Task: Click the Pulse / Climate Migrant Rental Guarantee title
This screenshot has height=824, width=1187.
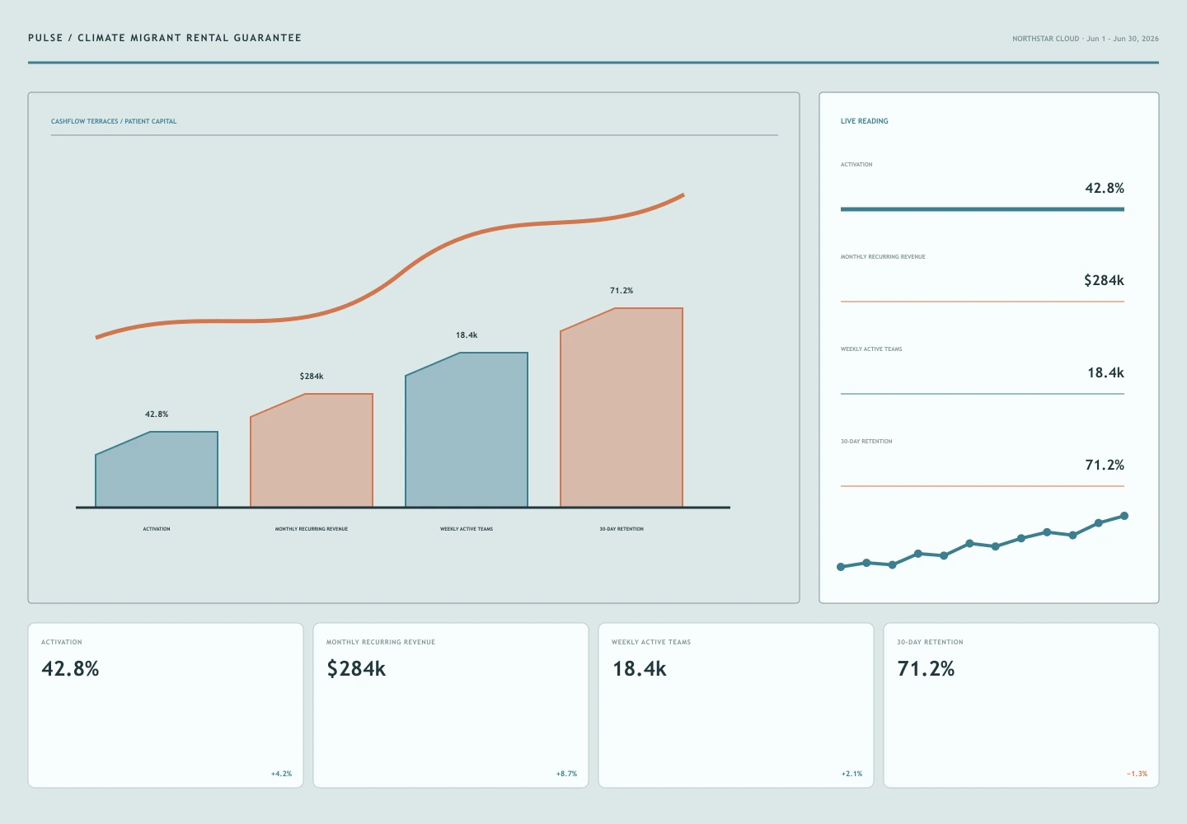Action: point(165,38)
